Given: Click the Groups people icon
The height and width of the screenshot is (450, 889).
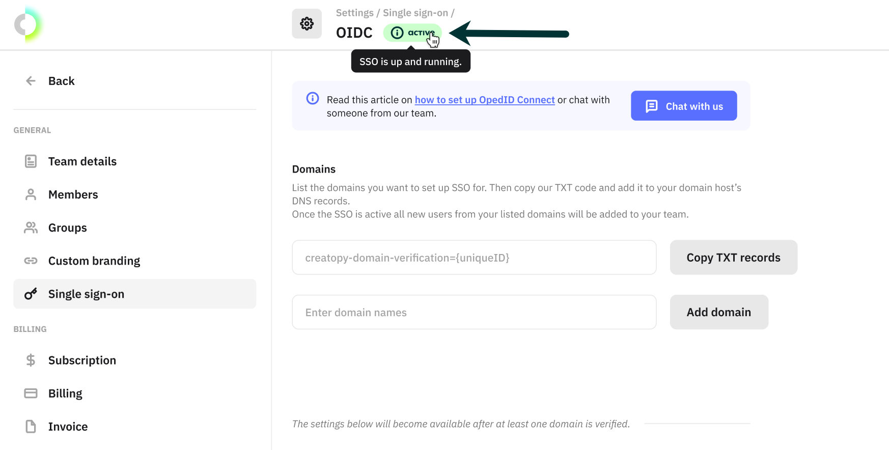Looking at the screenshot, I should click(x=31, y=228).
